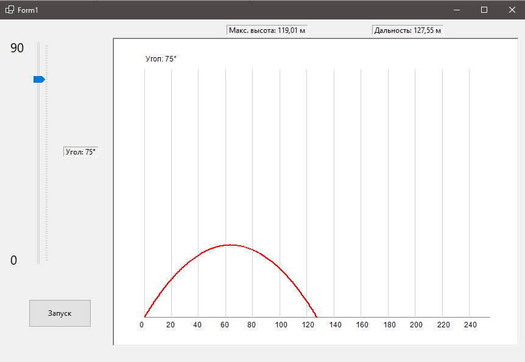Click the x-axis value 140
525x362 pixels.
click(x=335, y=325)
